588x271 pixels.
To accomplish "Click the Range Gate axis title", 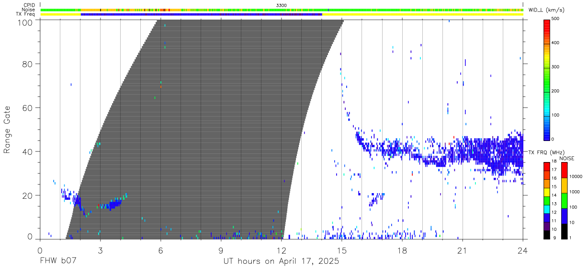I will point(8,130).
